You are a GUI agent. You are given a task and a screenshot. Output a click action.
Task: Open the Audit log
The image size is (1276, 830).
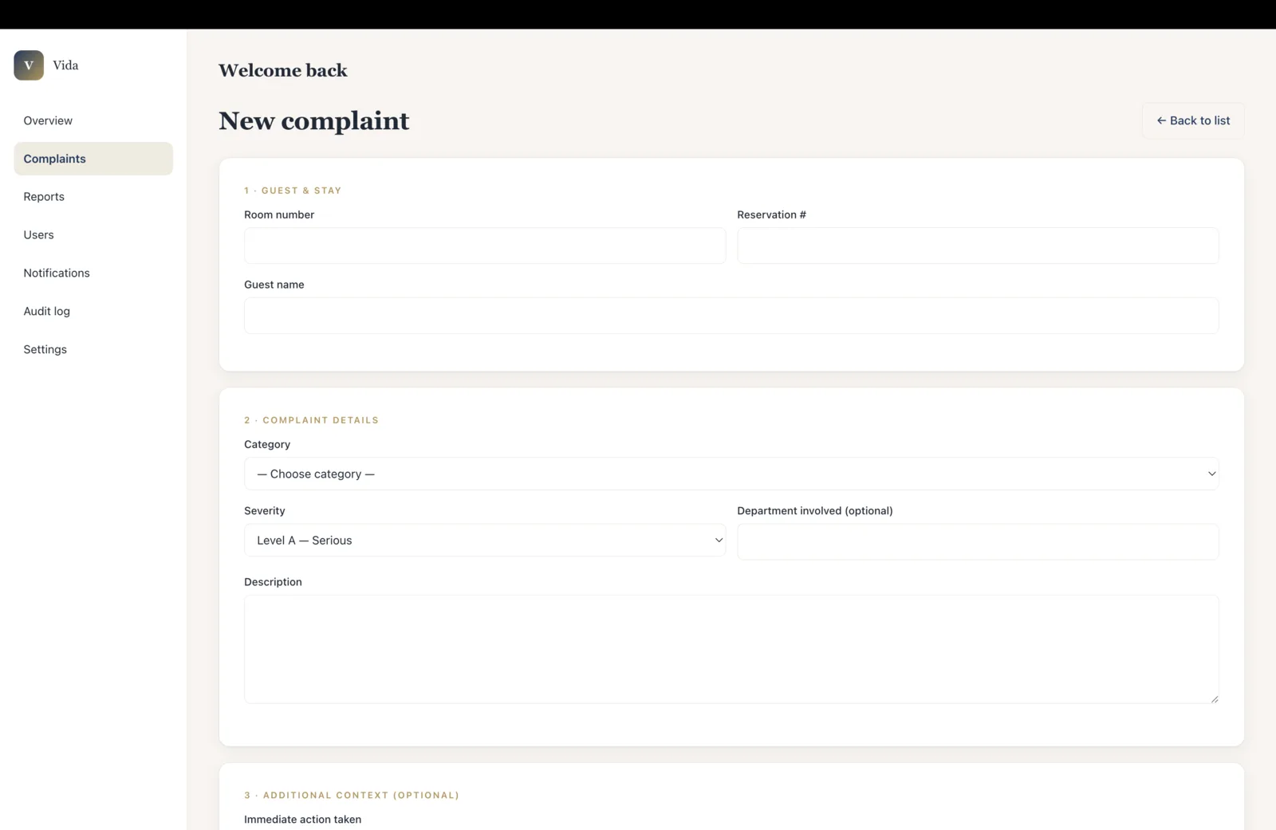93,311
